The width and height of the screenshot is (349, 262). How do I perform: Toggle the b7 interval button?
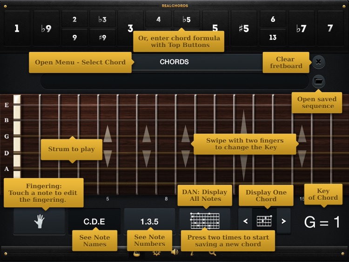[302, 28]
